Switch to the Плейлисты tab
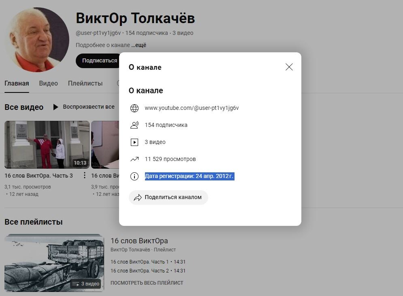 pyautogui.click(x=85, y=84)
